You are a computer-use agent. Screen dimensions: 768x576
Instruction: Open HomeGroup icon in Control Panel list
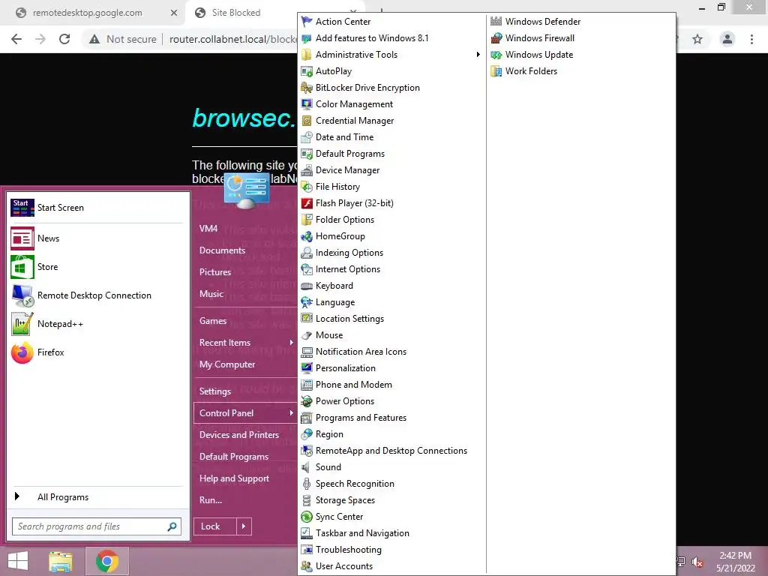(x=307, y=236)
